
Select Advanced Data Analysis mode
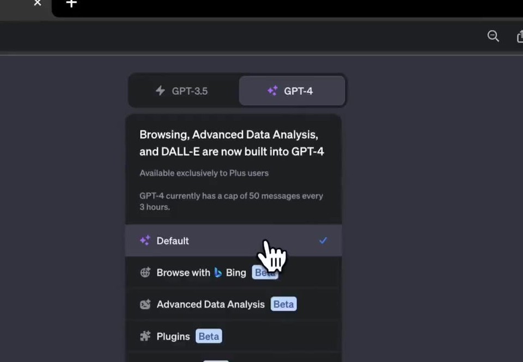(x=234, y=304)
